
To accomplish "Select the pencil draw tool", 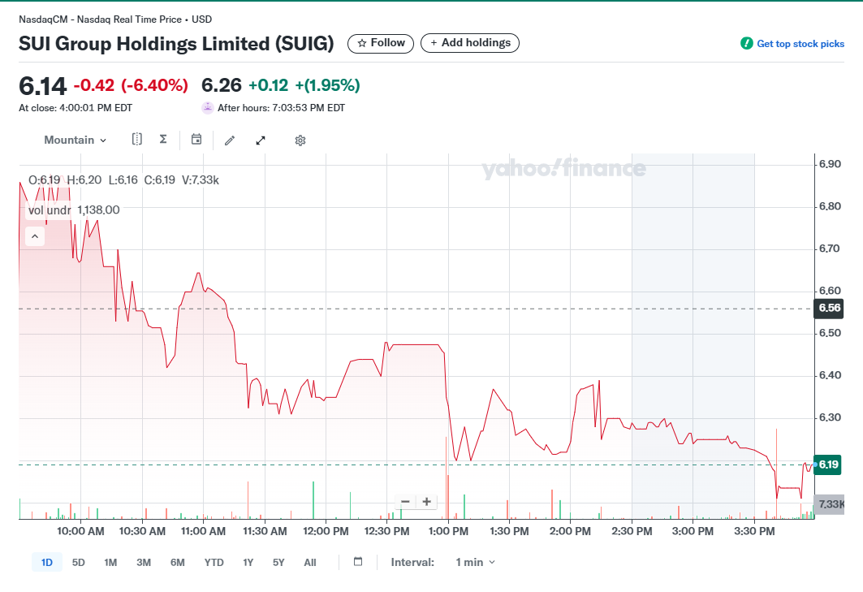I will click(230, 140).
